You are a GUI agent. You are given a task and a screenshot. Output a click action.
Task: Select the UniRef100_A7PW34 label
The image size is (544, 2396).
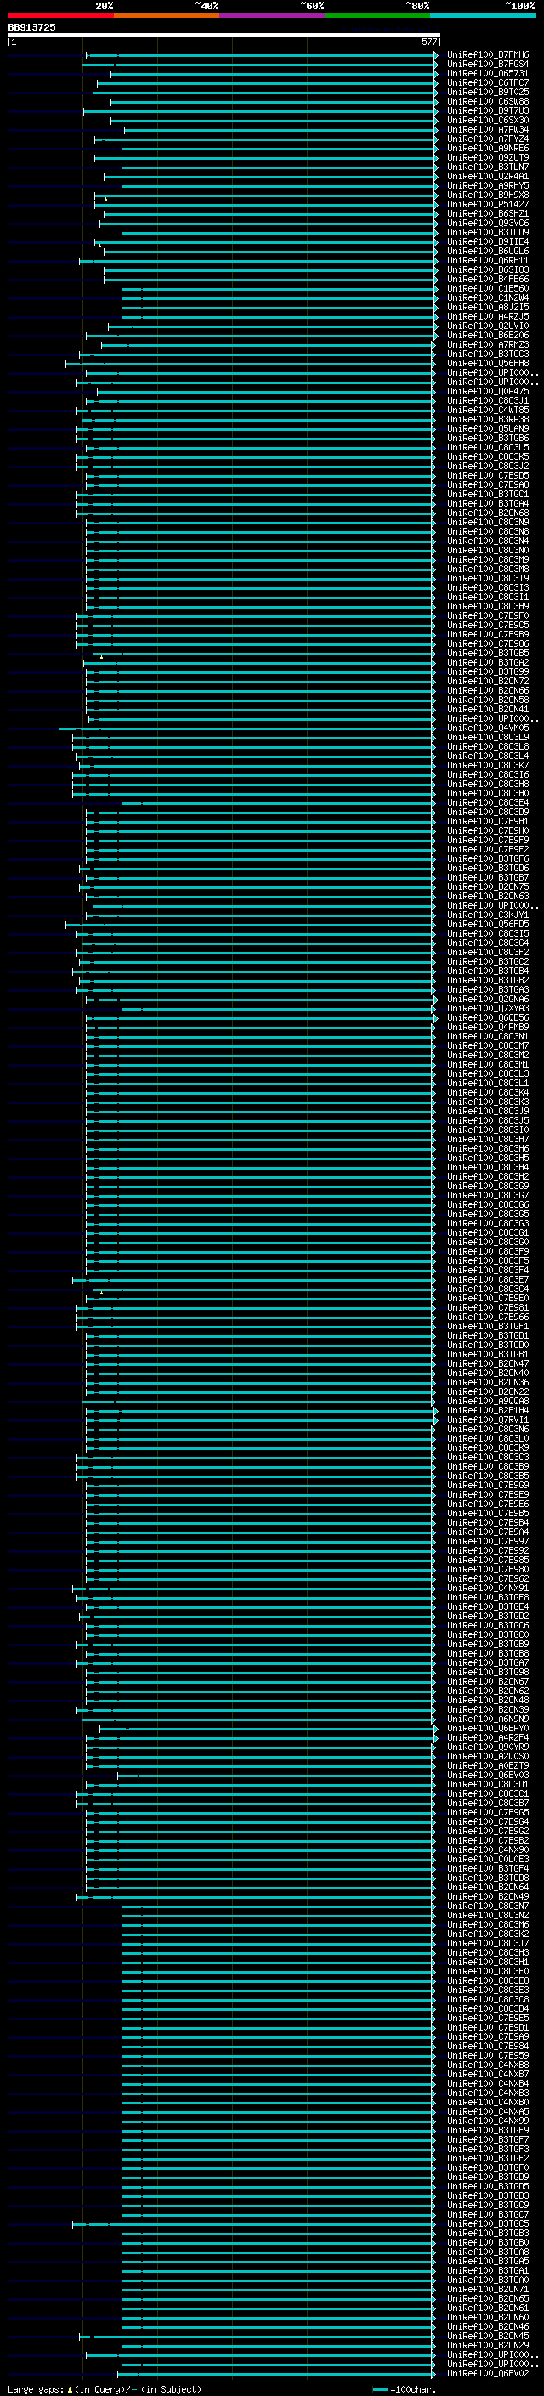point(488,129)
